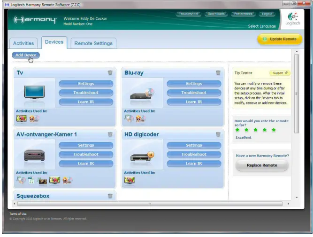Click the horizontal scrollbar thumb
This screenshot has height=237, width=313.
pyautogui.click(x=150, y=204)
